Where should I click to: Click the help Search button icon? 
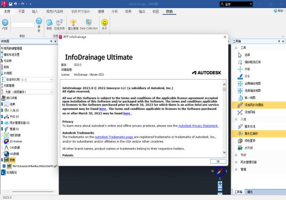pos(39,21)
